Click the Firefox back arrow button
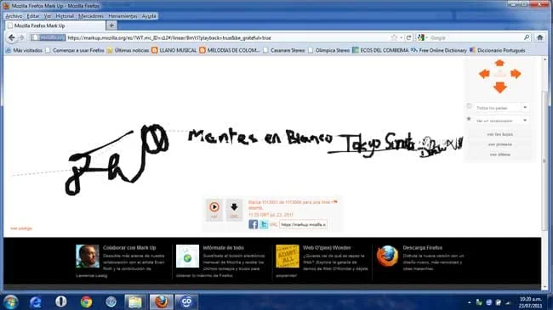The image size is (553, 310). 12,37
